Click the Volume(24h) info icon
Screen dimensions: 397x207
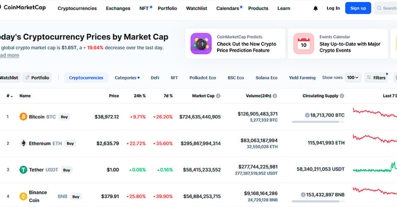pos(275,96)
